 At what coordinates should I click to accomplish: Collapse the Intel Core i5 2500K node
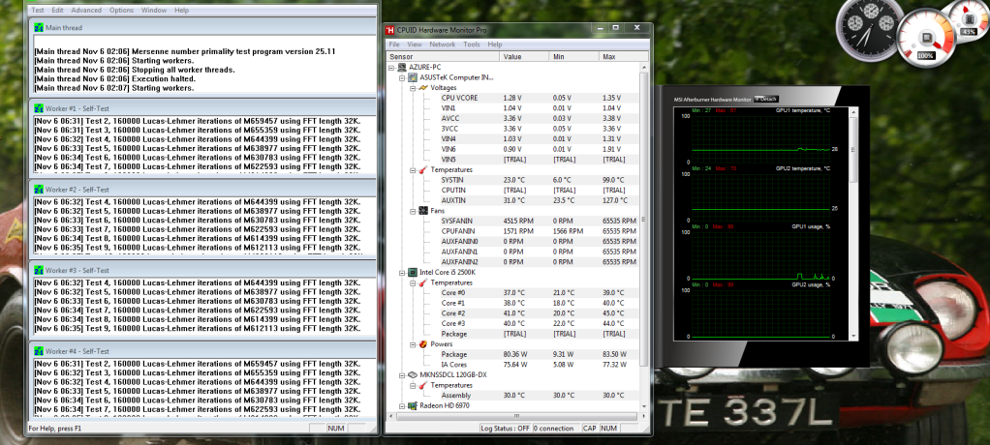(402, 272)
